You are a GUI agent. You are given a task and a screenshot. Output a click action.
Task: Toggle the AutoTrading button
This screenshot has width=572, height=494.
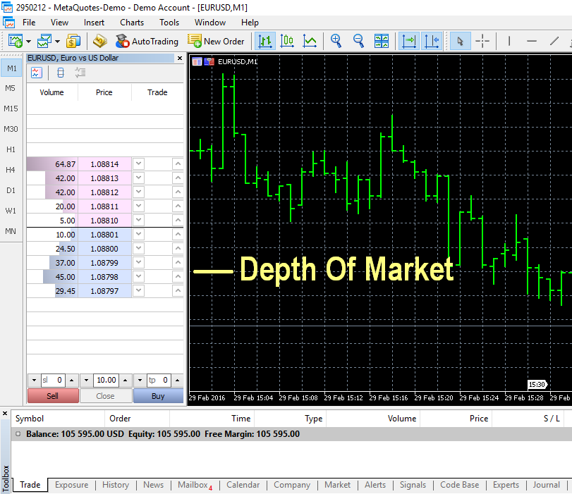tap(147, 41)
